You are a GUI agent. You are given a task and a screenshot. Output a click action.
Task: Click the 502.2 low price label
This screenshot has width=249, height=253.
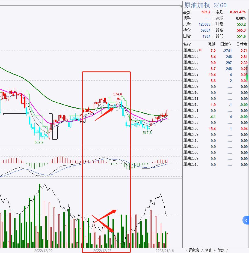[39, 142]
